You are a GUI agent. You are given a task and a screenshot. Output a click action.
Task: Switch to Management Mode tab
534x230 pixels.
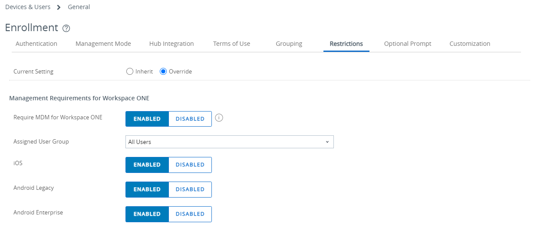(x=103, y=44)
